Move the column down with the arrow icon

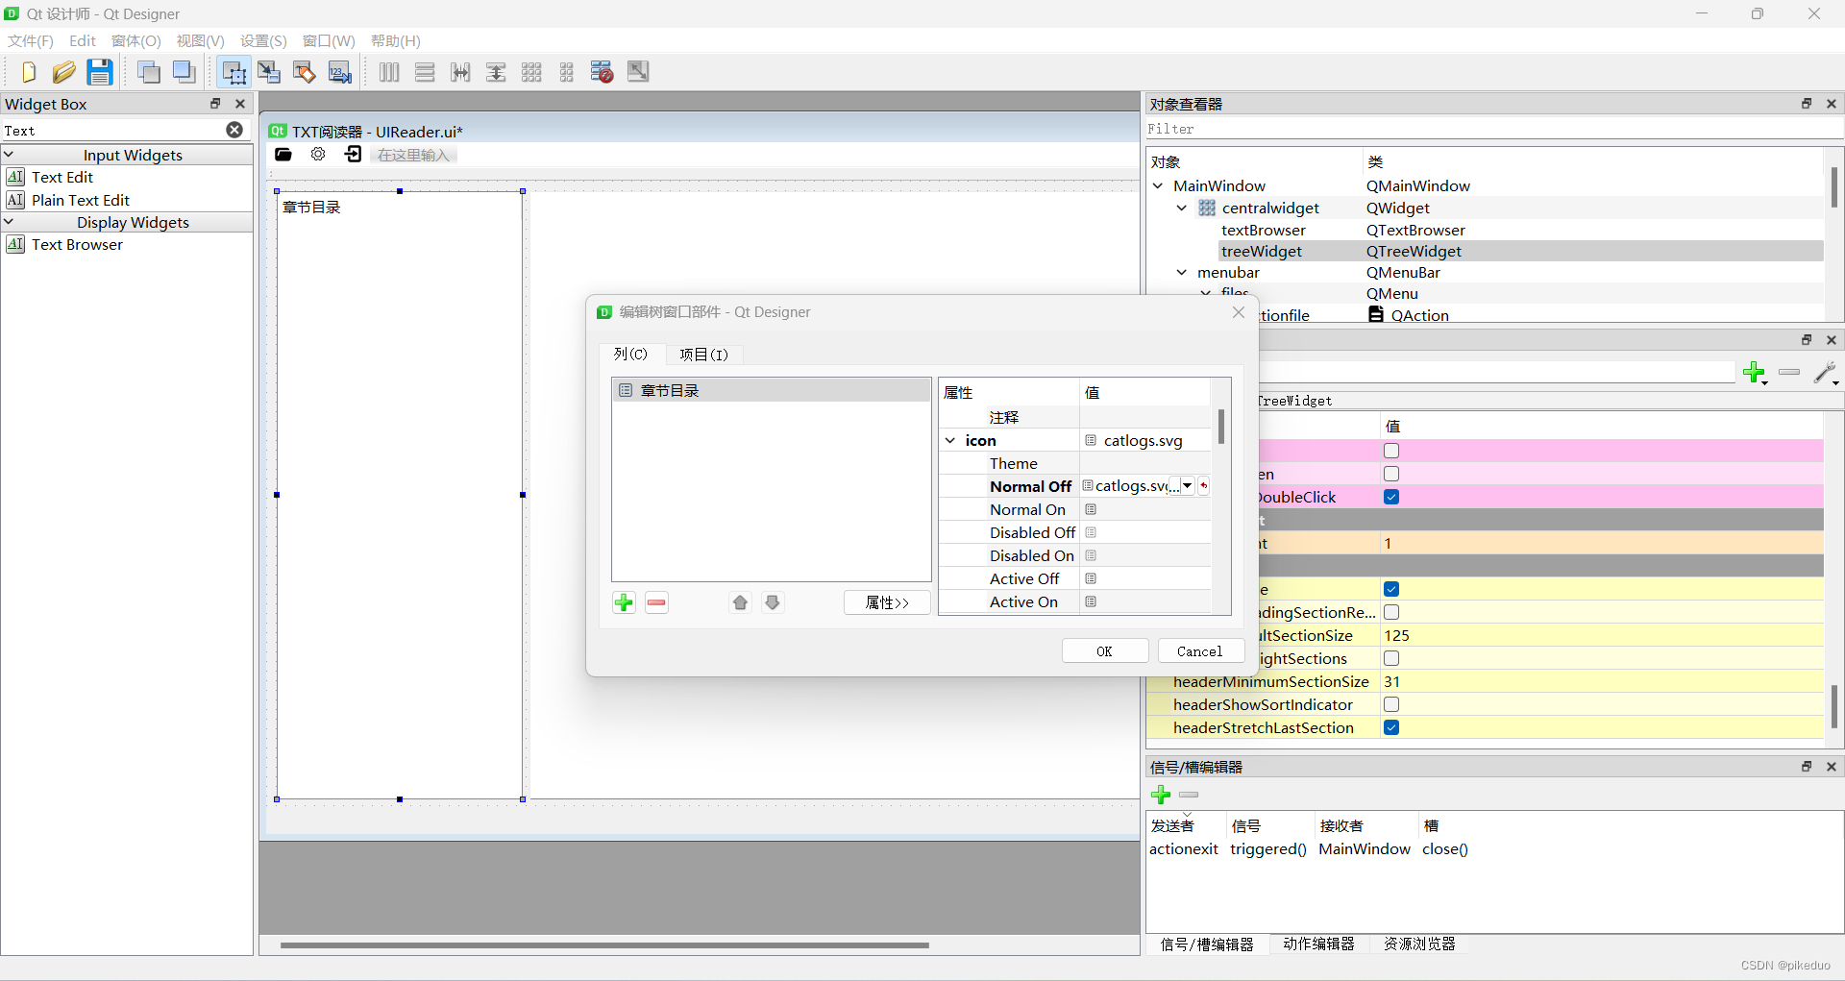coord(773,602)
